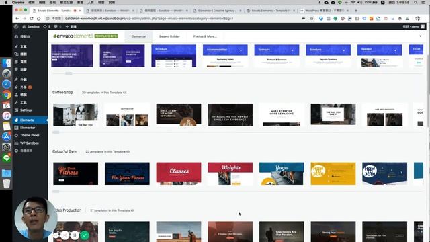Go back in Chrome browser
430x242 pixels.
tap(17, 19)
